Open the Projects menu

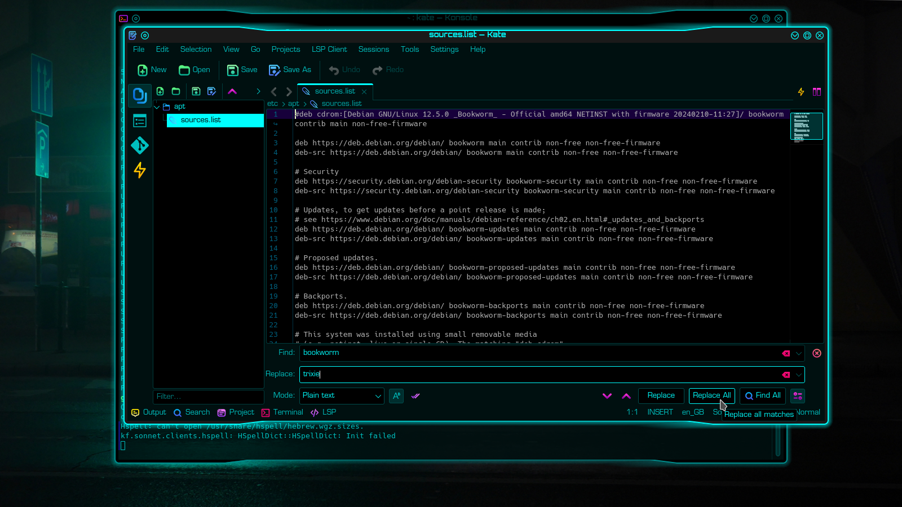286,50
